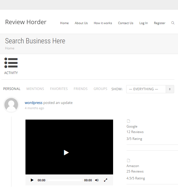
Task: Click Register in the navigation
Action: pyautogui.click(x=160, y=23)
